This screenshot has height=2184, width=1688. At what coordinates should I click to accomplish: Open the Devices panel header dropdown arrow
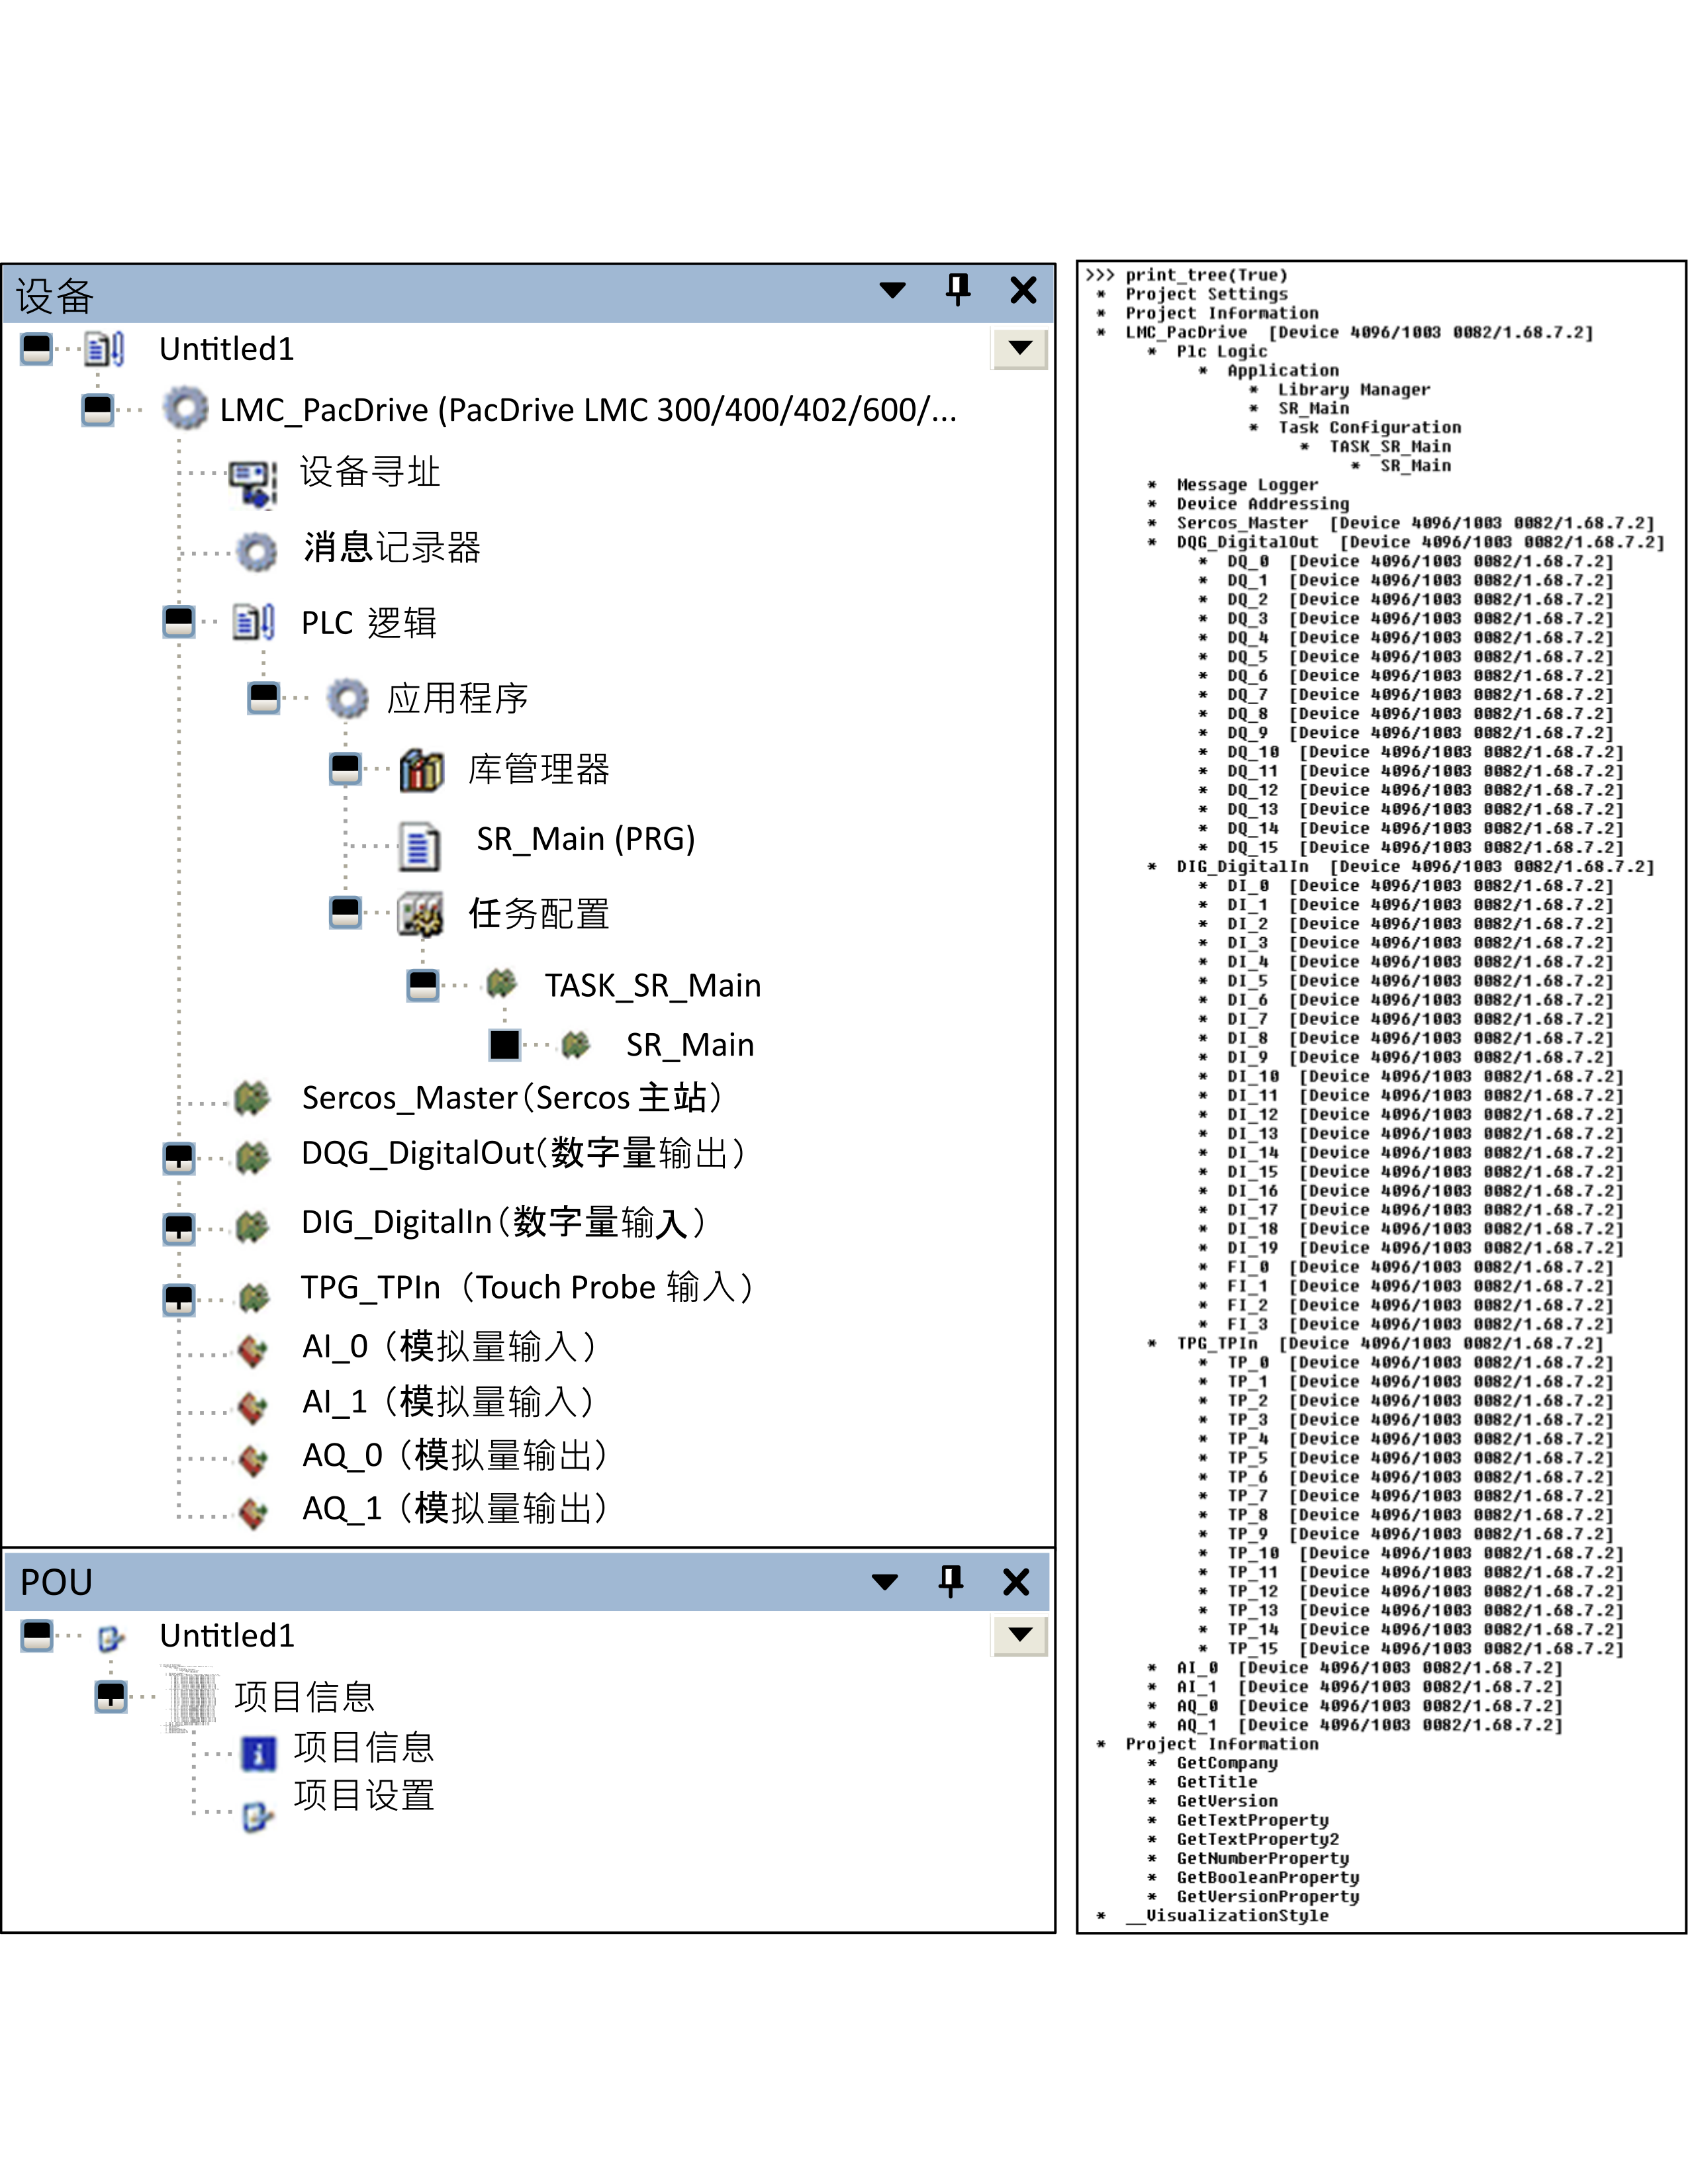point(892,290)
